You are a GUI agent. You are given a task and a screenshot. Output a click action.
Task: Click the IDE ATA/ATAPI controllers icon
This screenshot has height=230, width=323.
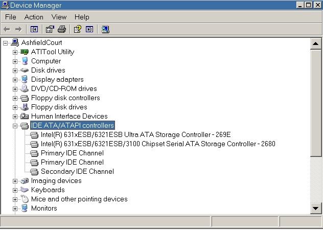click(25, 126)
